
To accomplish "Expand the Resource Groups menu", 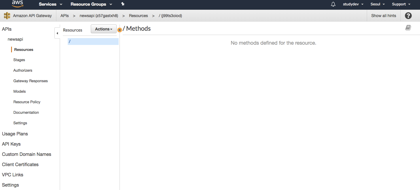I will click(x=91, y=4).
